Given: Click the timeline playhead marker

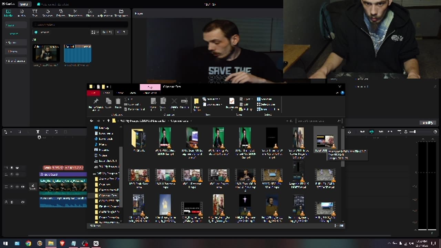Looking at the screenshot, I should click(39, 137).
